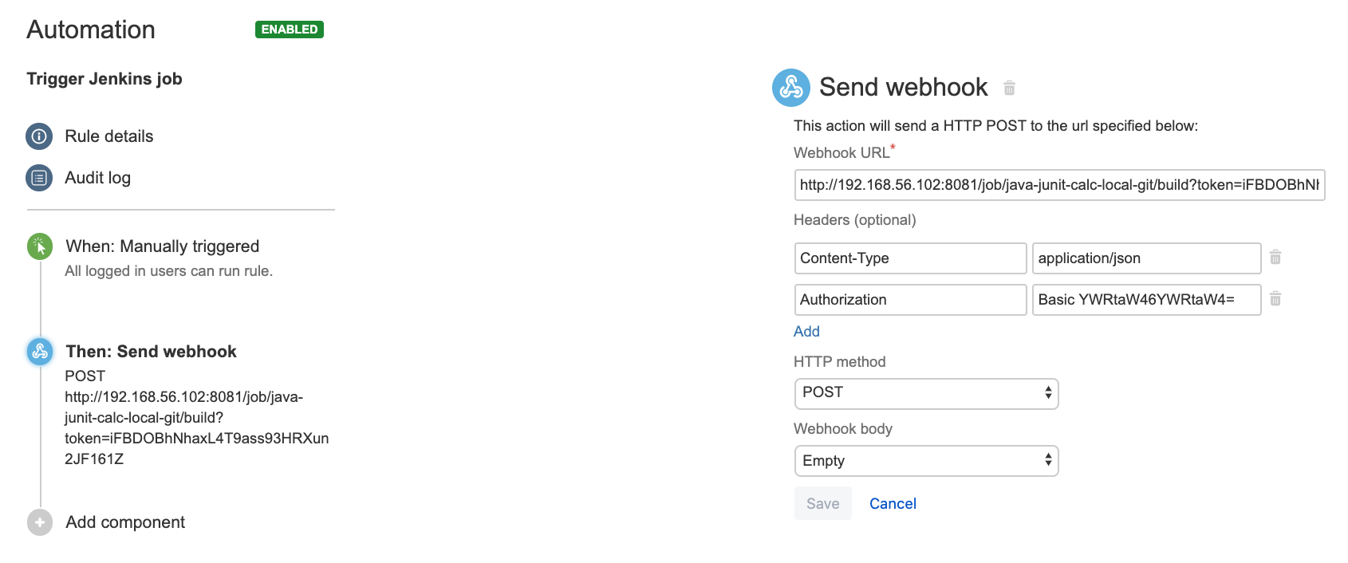Click the application/json header value field
The width and height of the screenshot is (1348, 563).
[x=1146, y=258]
